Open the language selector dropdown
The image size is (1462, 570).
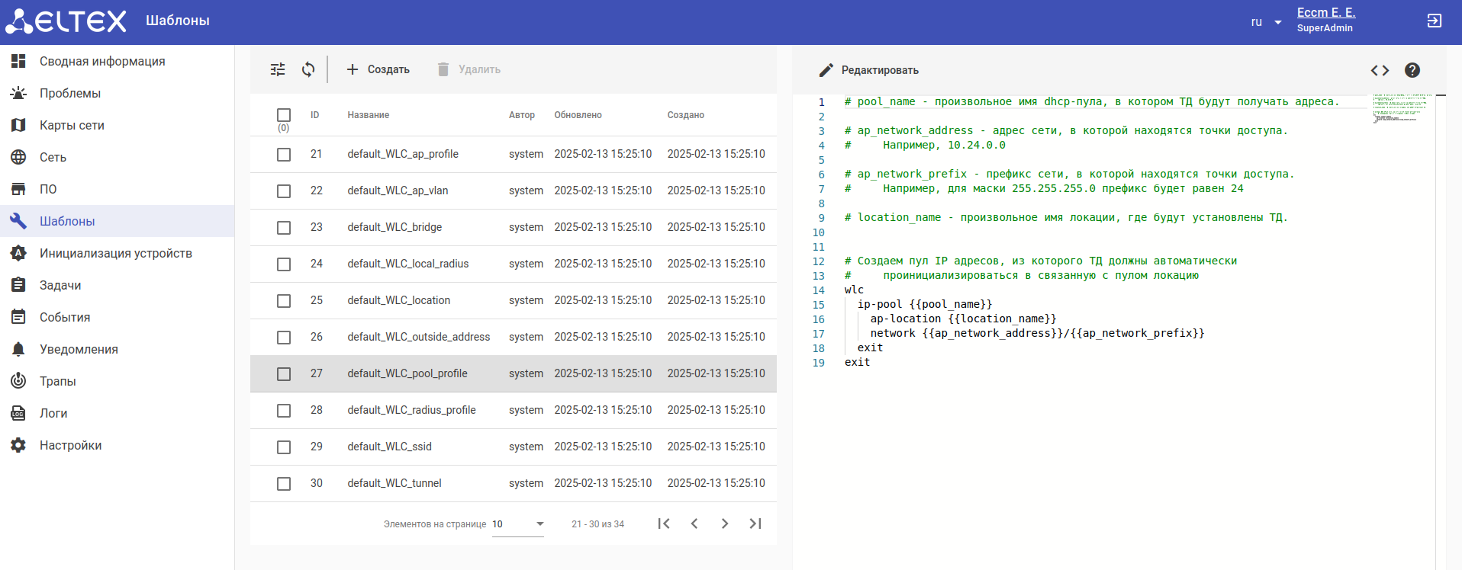tap(1267, 22)
